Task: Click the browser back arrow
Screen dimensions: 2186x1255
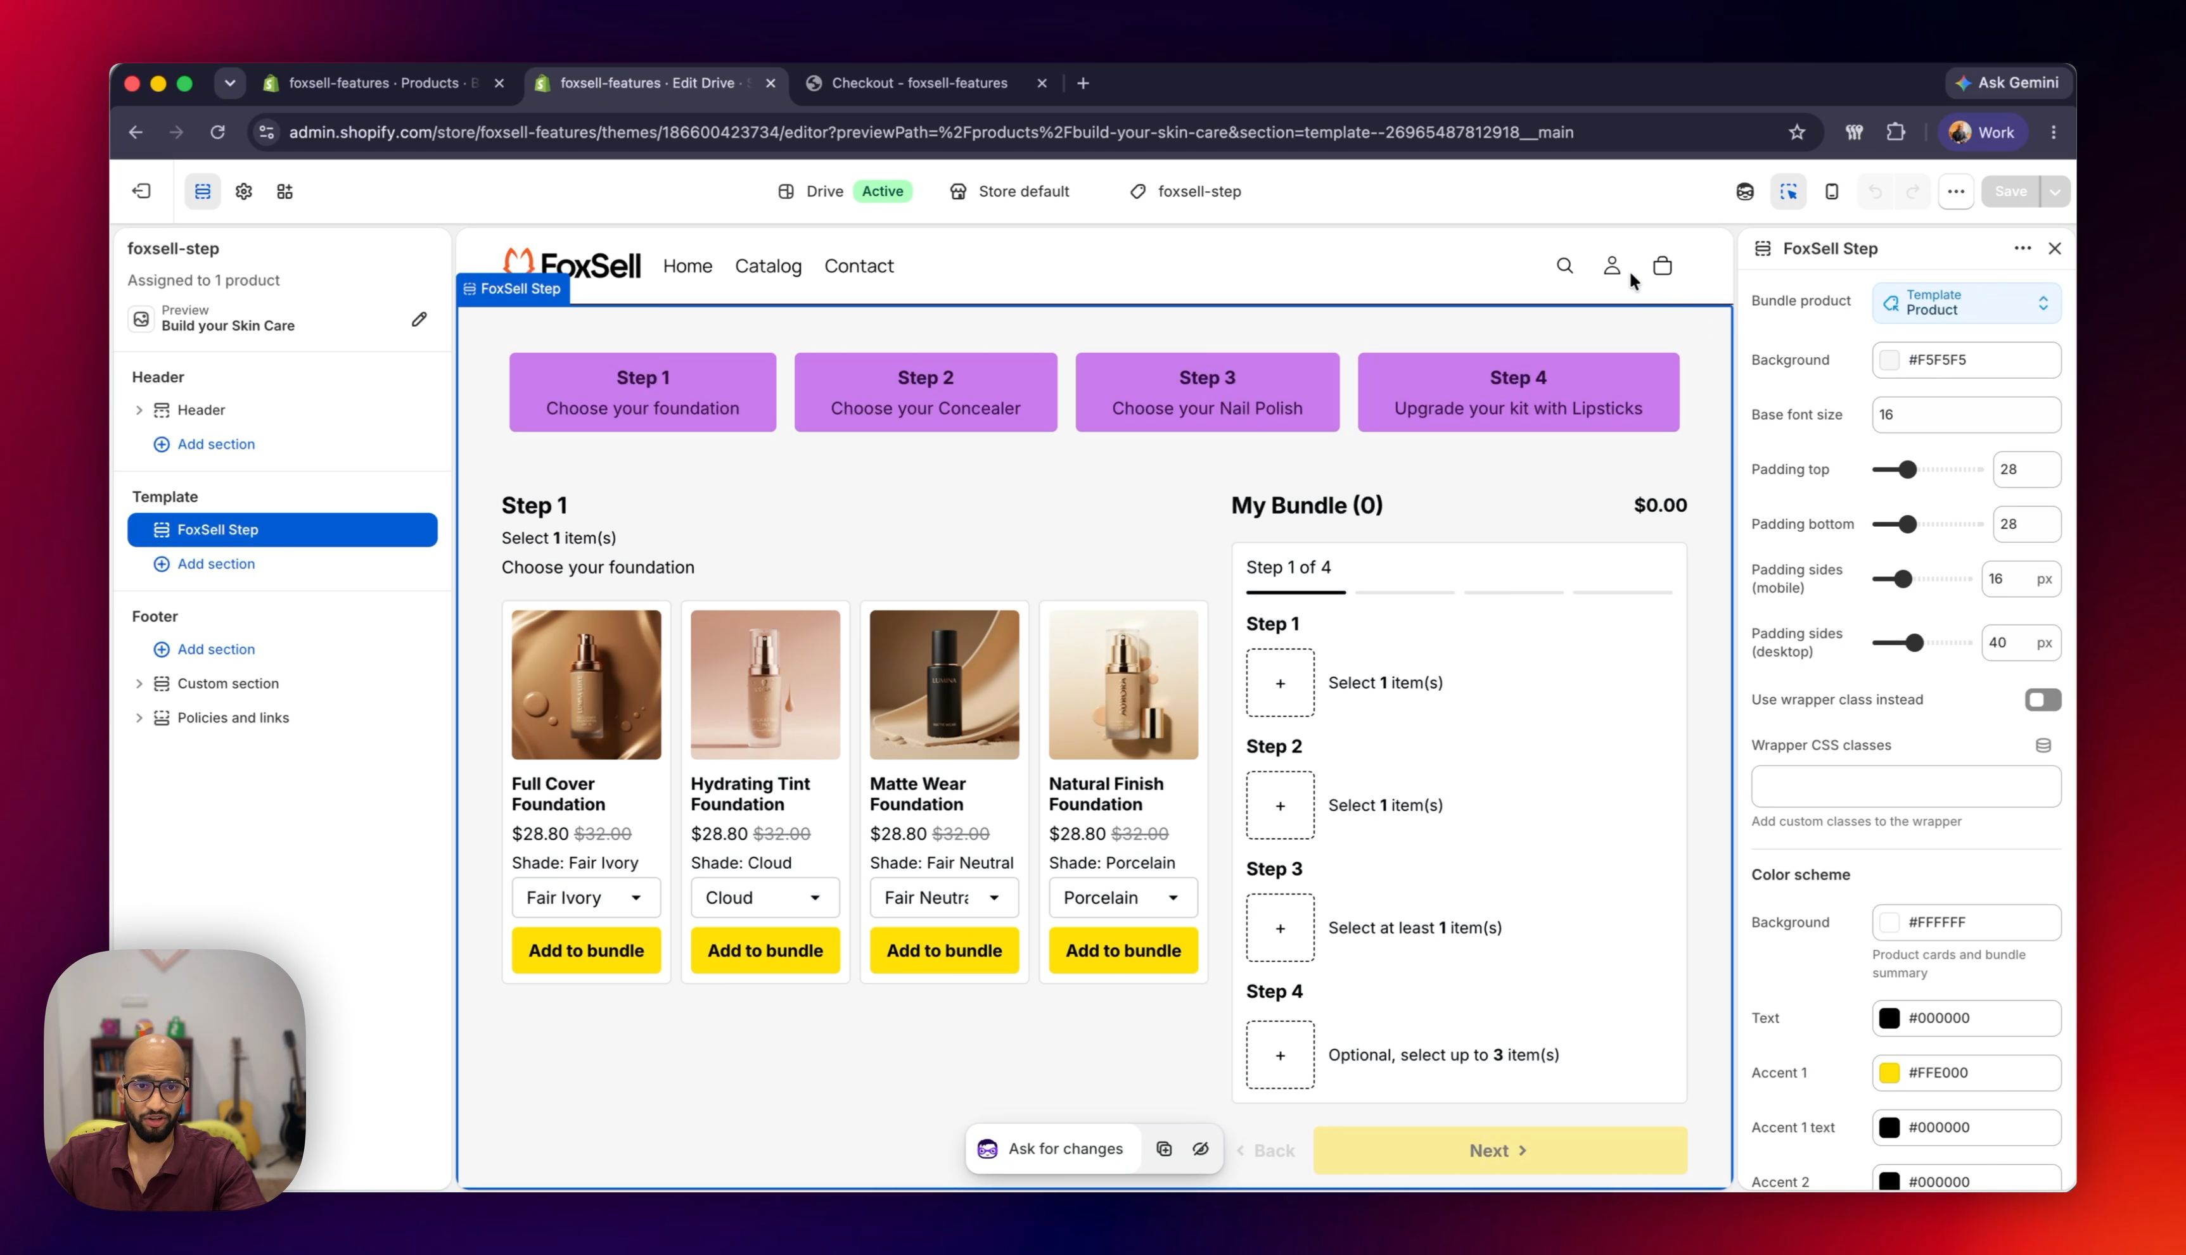Action: [136, 132]
